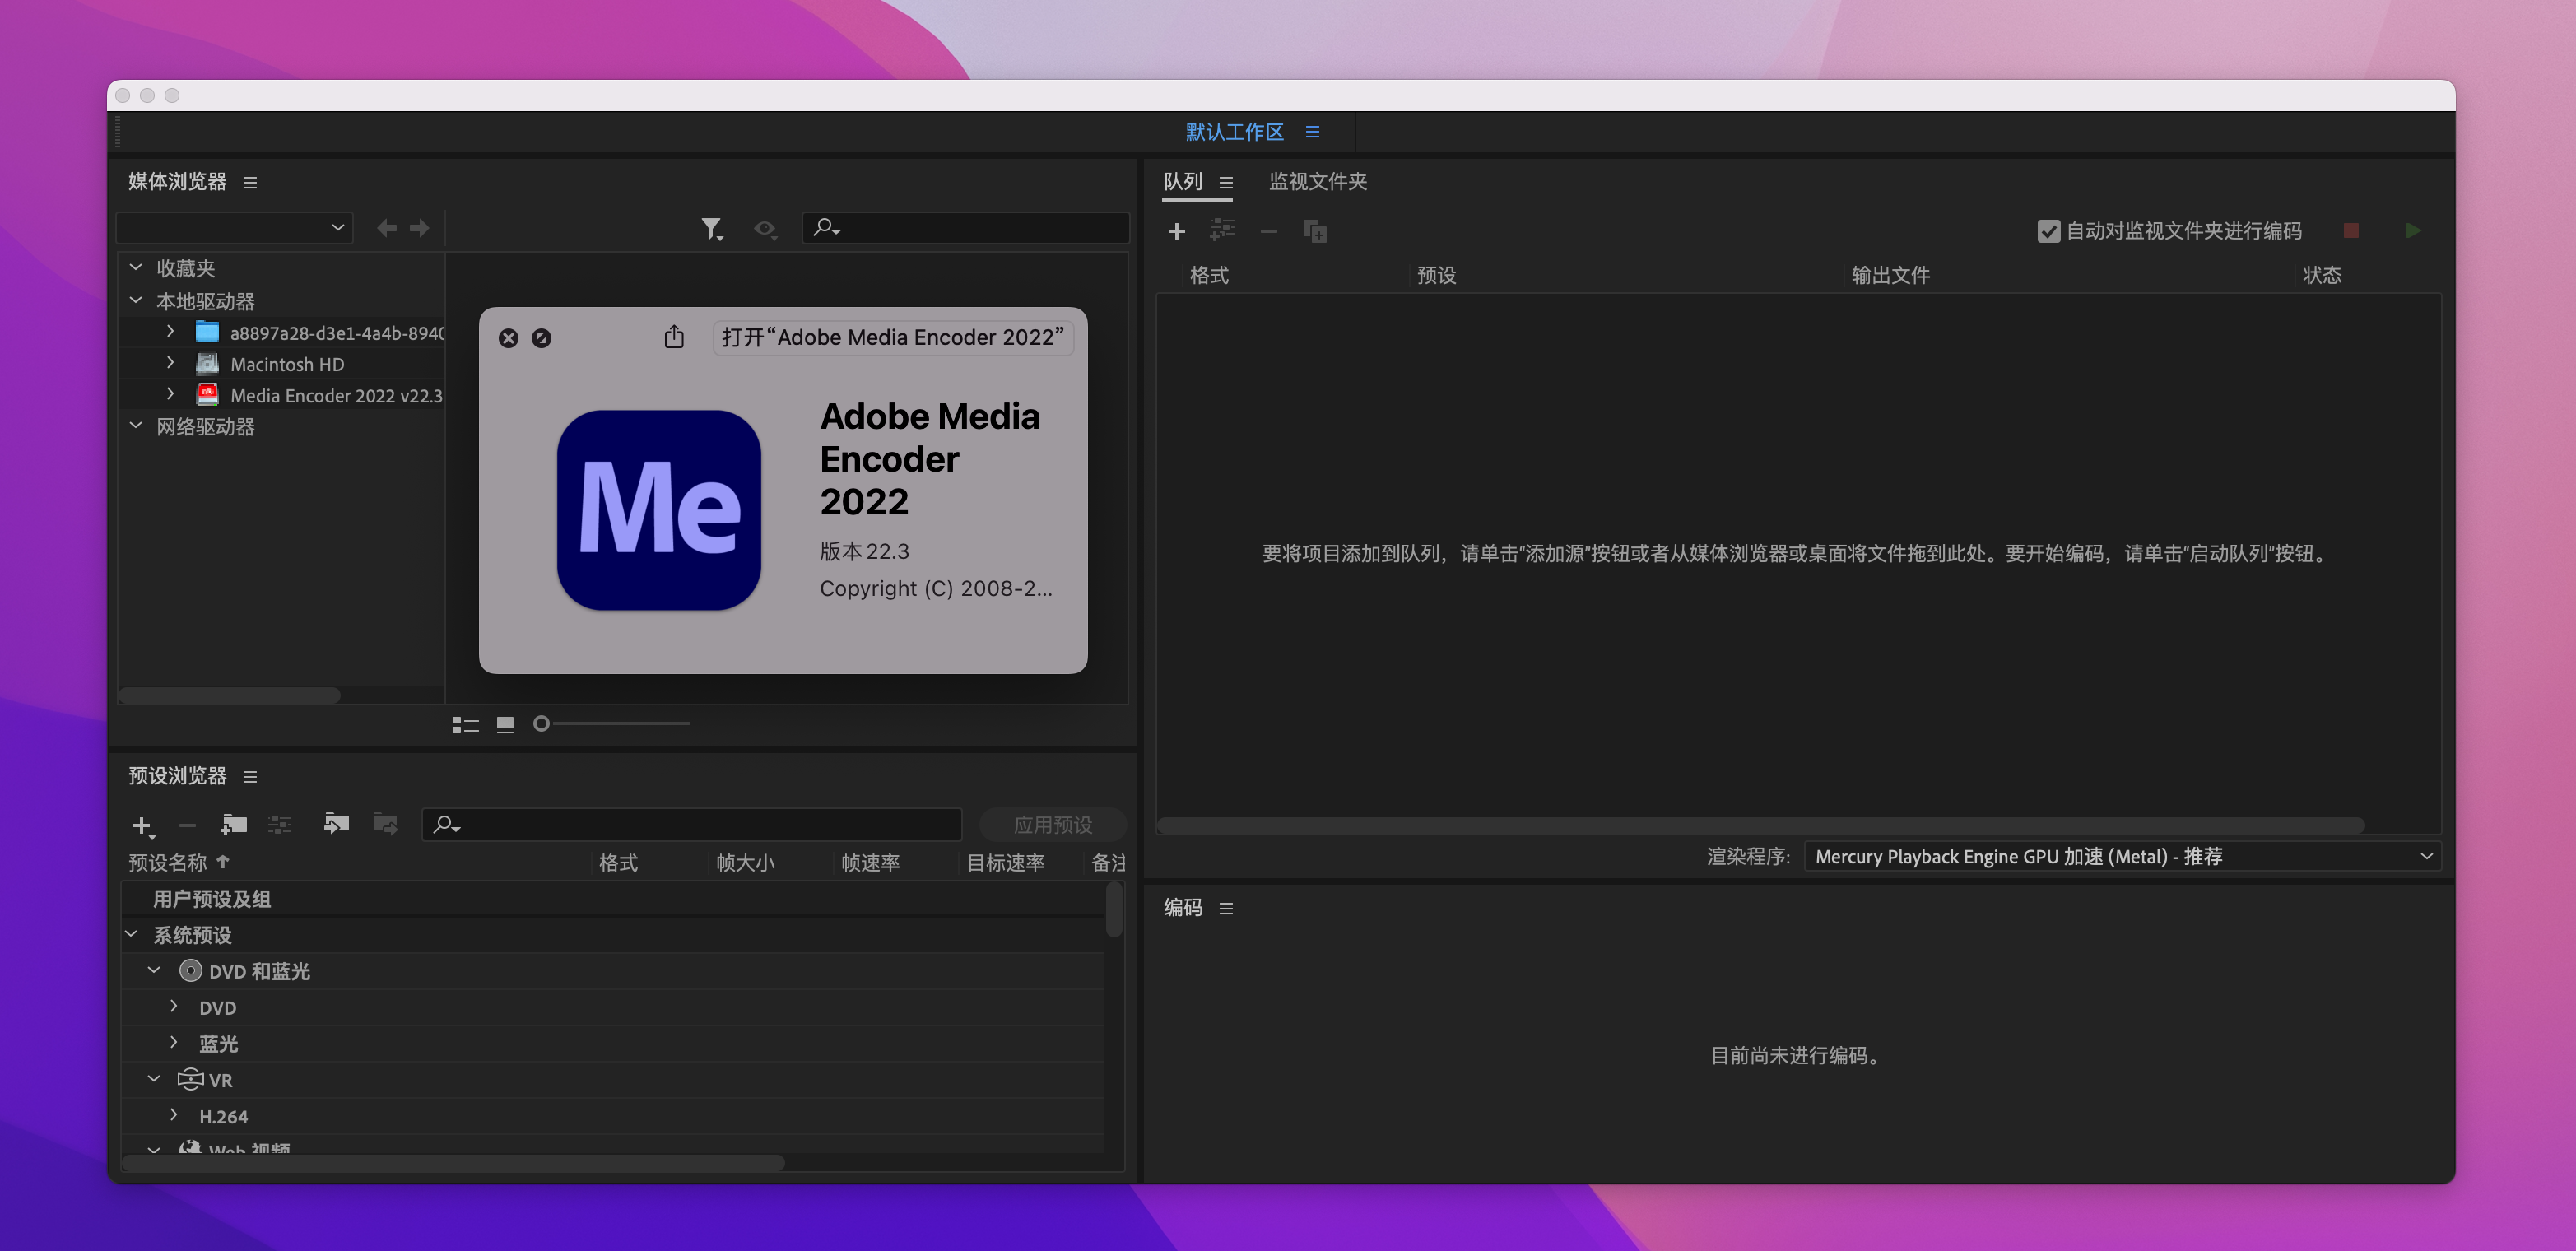
Task: Switch Media Browser to list view icon
Action: tap(465, 724)
